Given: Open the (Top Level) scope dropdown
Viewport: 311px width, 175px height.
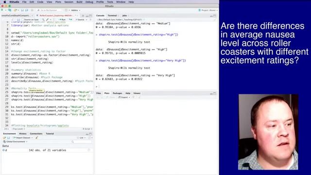Looking at the screenshot, I should 18,129.
